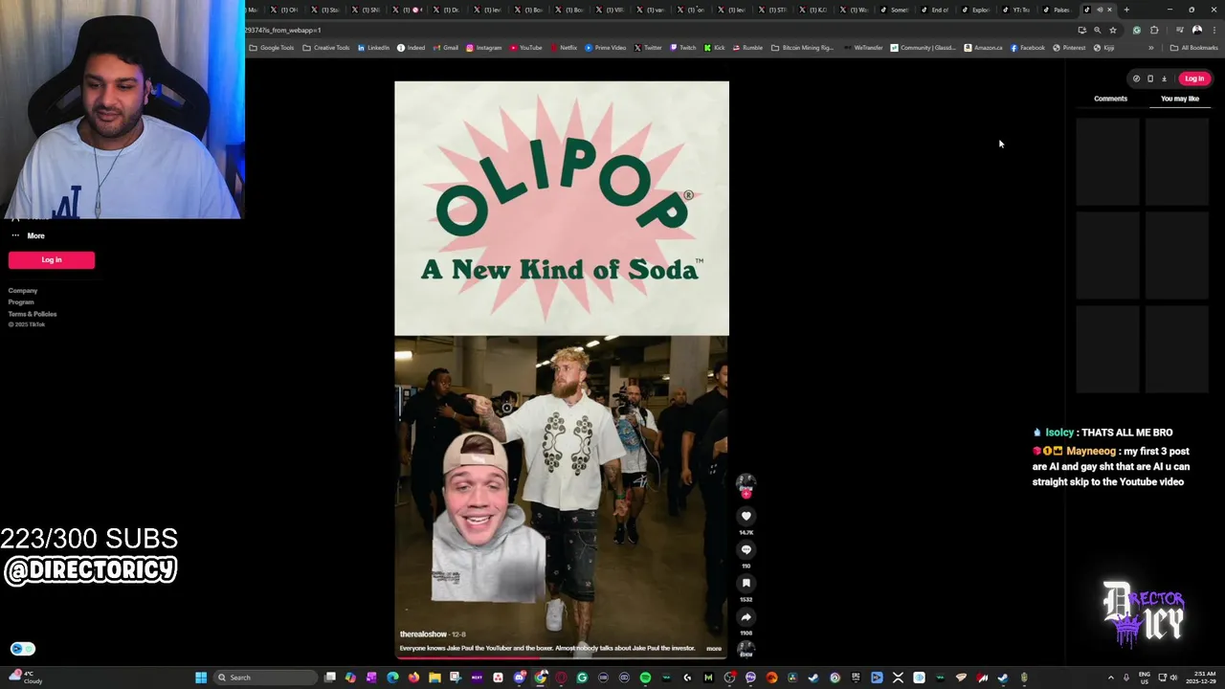Open the Terms & Policies footer link

[x=33, y=314]
